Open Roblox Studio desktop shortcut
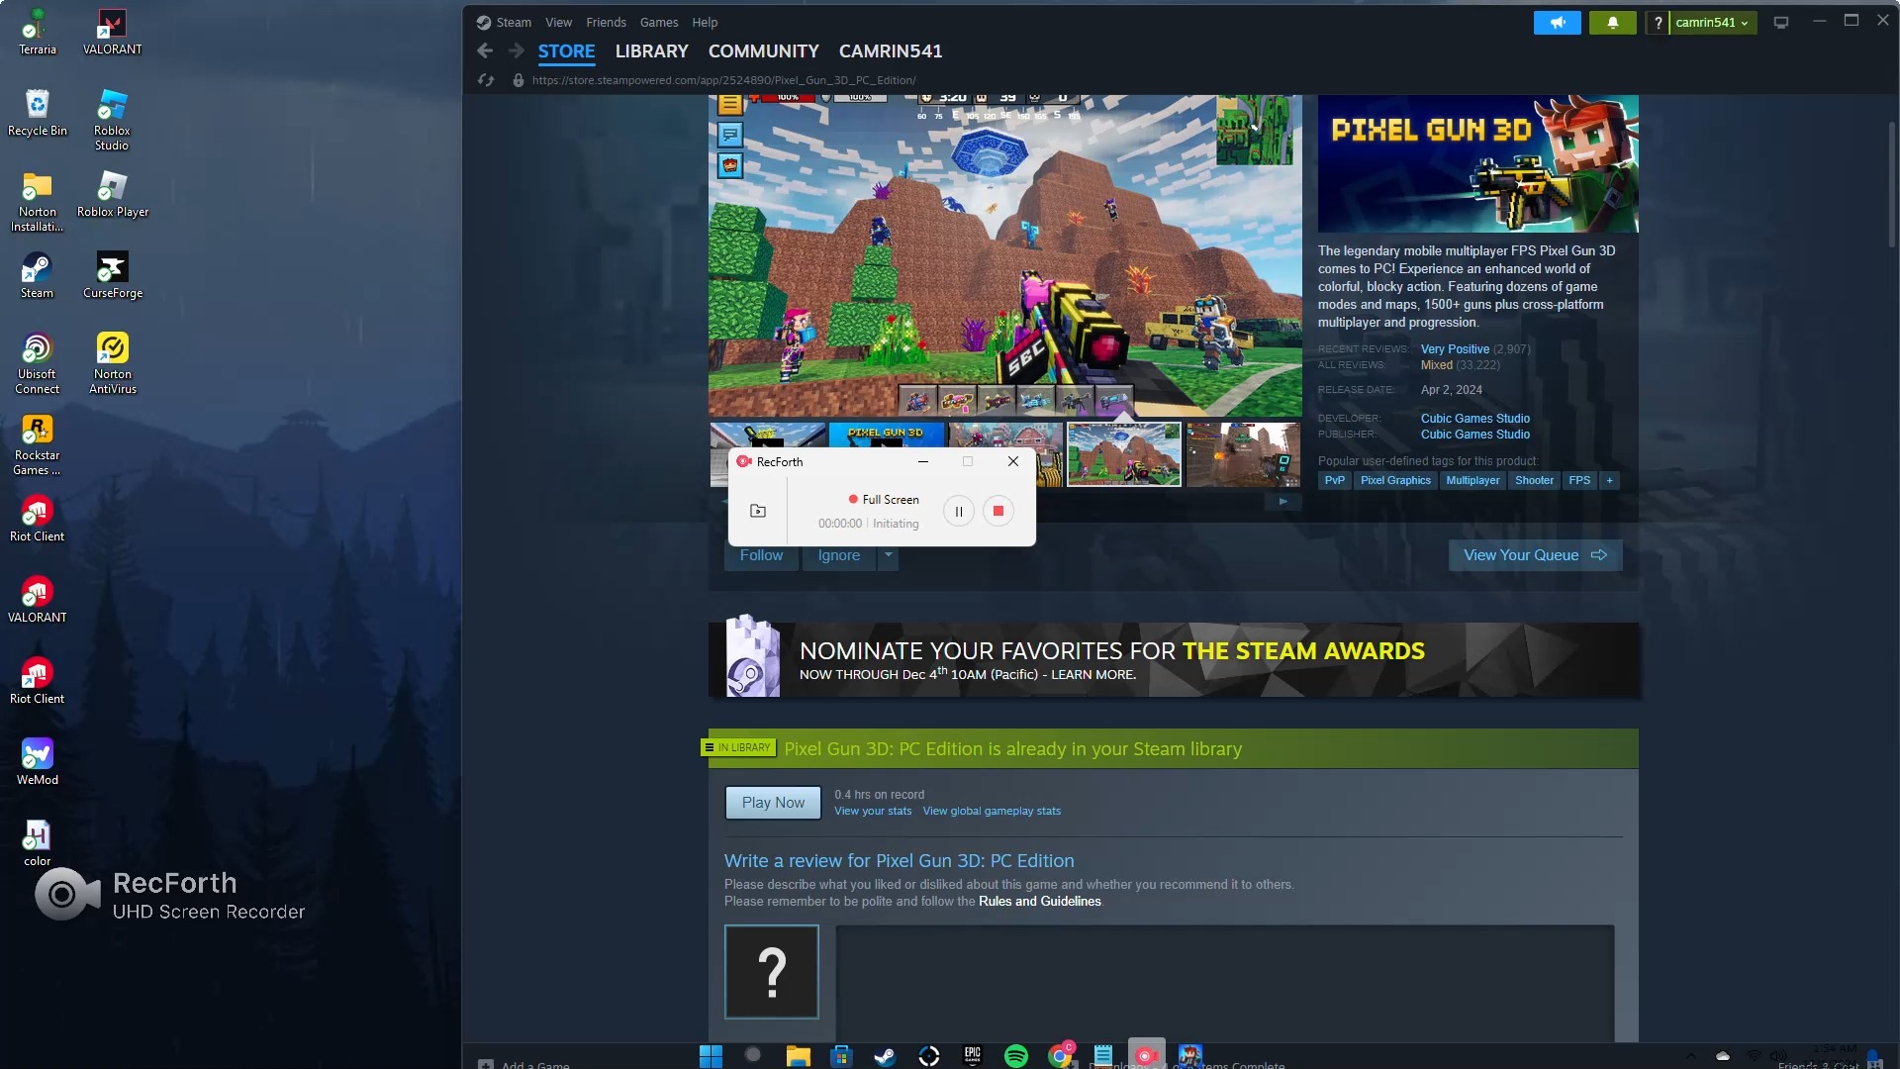1900x1069 pixels. (112, 120)
